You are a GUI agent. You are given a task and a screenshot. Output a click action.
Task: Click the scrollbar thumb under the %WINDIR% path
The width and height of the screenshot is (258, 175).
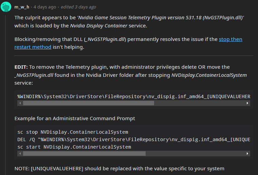(x=88, y=103)
